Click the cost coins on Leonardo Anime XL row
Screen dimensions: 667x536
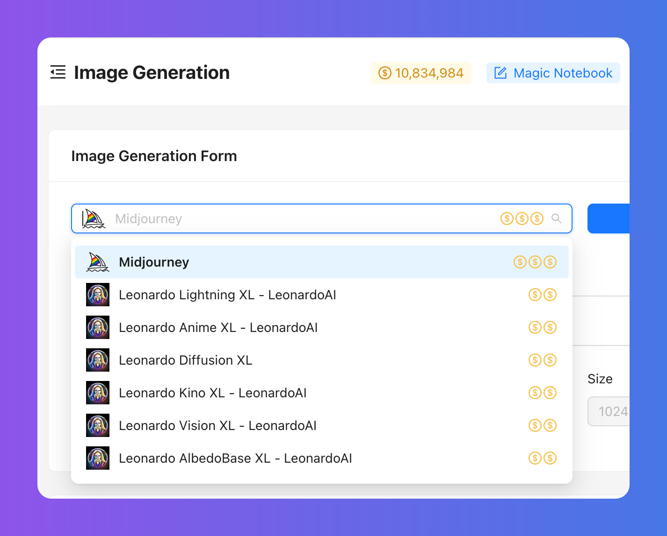(x=543, y=327)
